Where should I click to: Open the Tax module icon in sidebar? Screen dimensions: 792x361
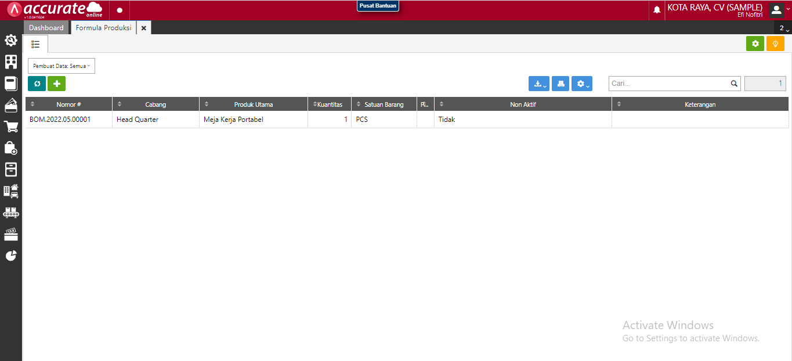click(x=11, y=234)
